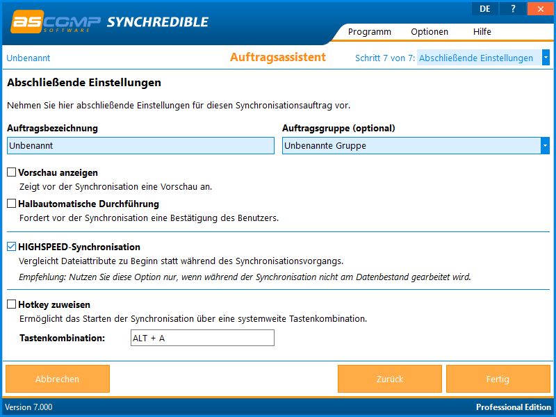Expand the Auftragsgruppe dropdown arrow

click(545, 146)
